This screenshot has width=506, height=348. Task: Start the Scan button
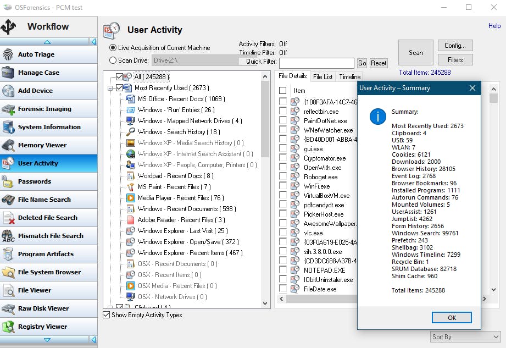pos(416,53)
